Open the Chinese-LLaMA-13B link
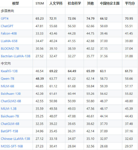The width and height of the screenshot is (138, 150). [x=15, y=139]
